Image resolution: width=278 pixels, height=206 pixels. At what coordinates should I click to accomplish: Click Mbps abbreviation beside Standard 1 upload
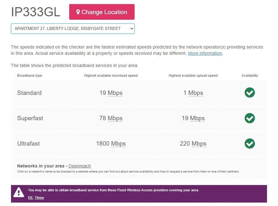pyautogui.click(x=196, y=93)
